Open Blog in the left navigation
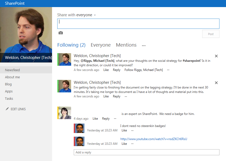This screenshot has height=161, width=226. [8, 84]
